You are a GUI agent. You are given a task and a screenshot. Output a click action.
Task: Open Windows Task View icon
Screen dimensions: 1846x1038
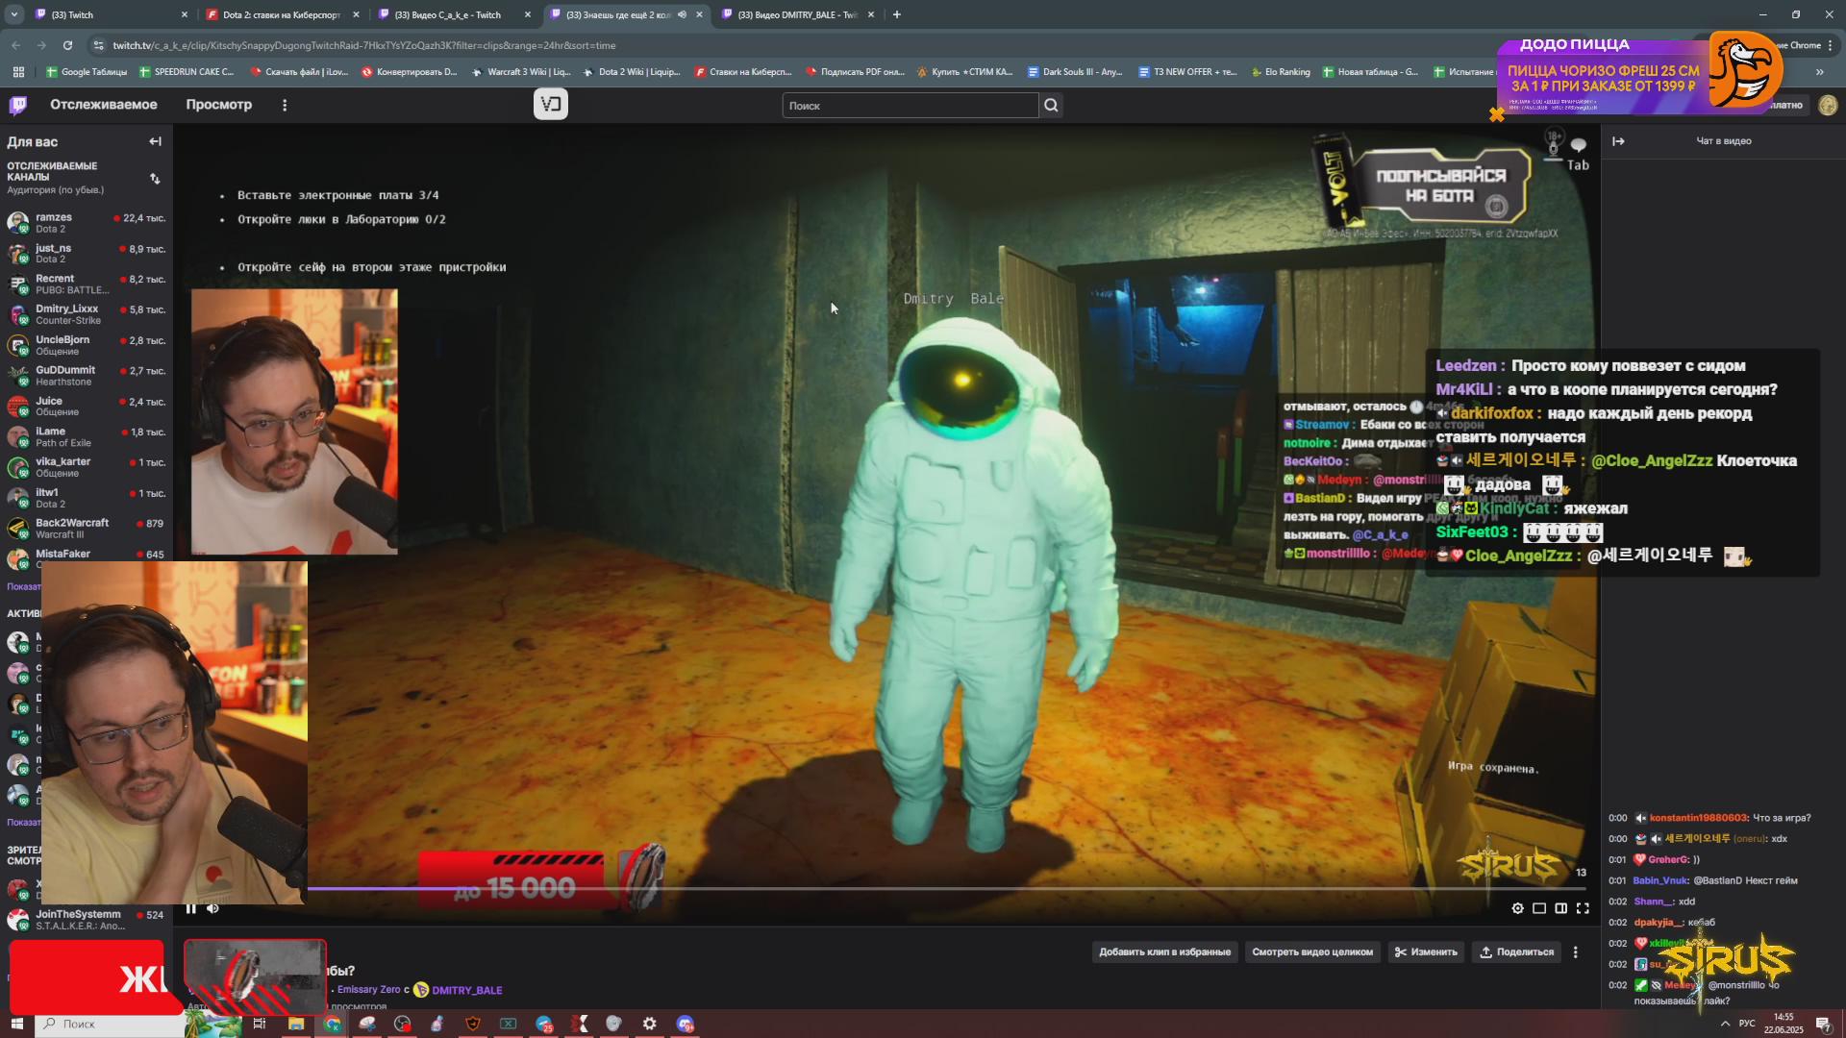259,1024
